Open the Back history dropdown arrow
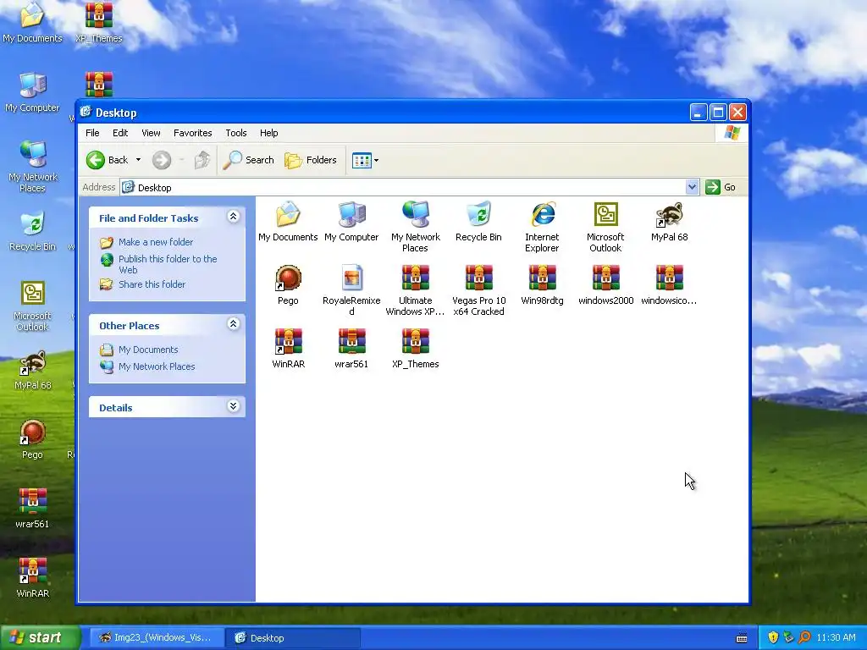This screenshot has height=650, width=867. pyautogui.click(x=138, y=160)
